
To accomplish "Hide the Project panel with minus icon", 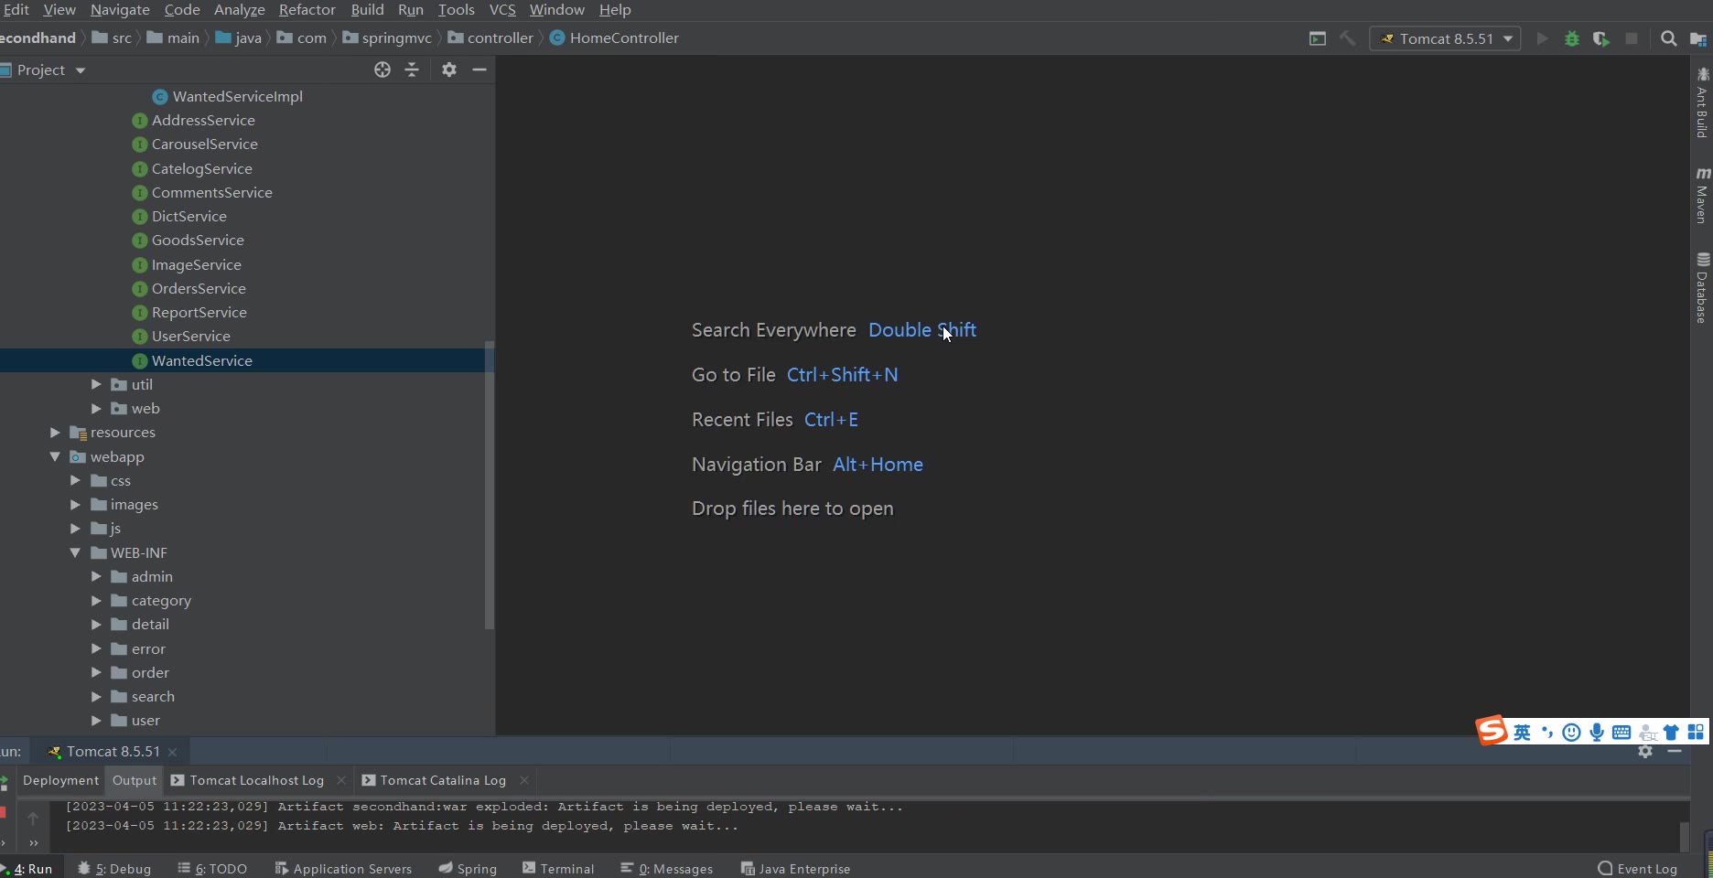I will click(479, 70).
